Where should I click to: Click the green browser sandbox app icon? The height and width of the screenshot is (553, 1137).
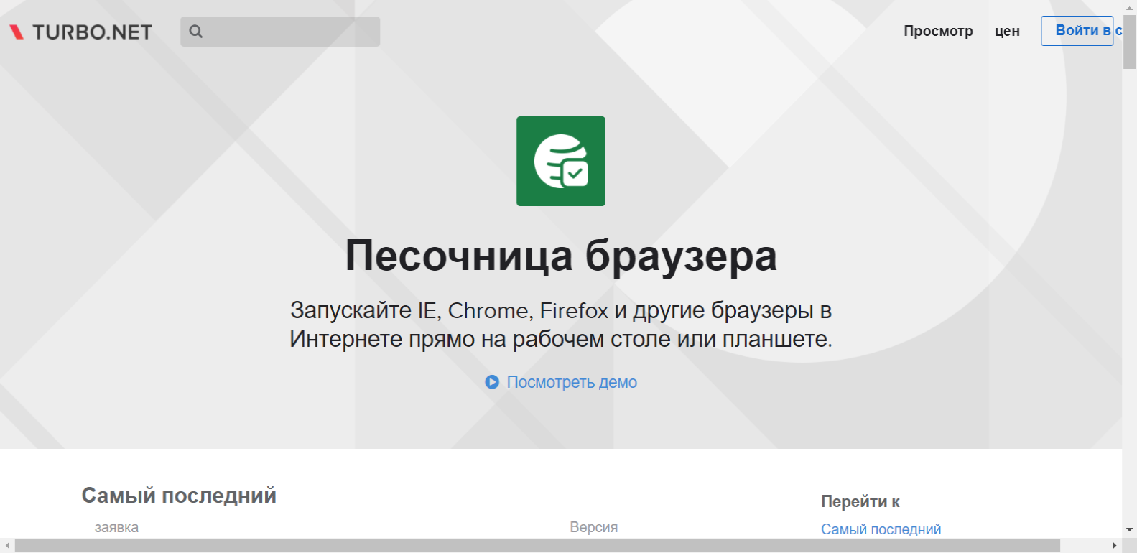(x=560, y=161)
